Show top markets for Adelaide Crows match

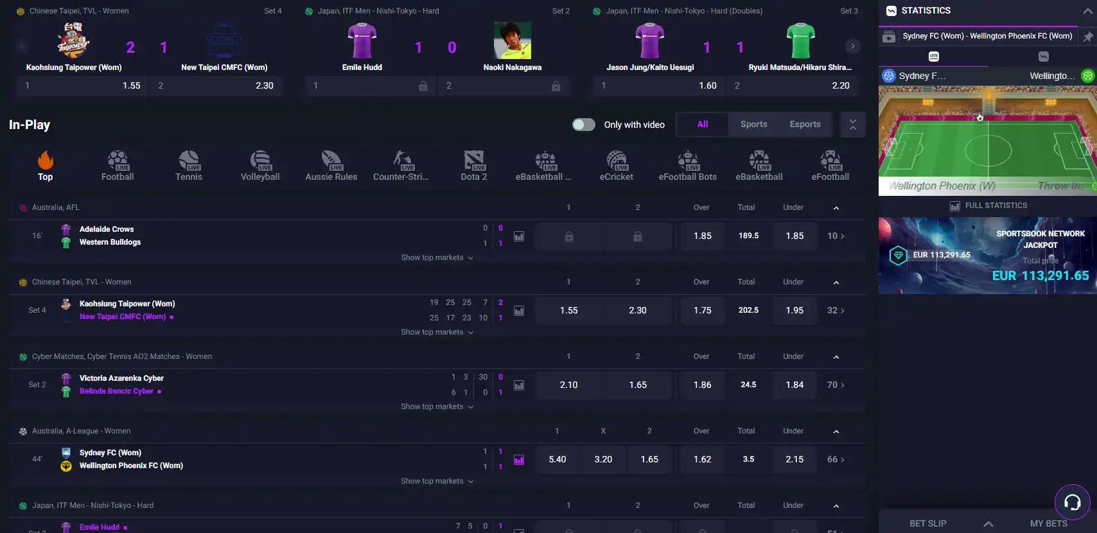coord(437,258)
